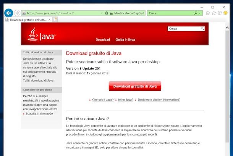Click the Tutti i download di Java sidebar header

point(41,52)
